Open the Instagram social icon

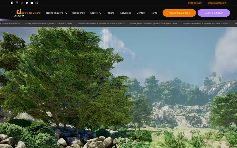17,3
